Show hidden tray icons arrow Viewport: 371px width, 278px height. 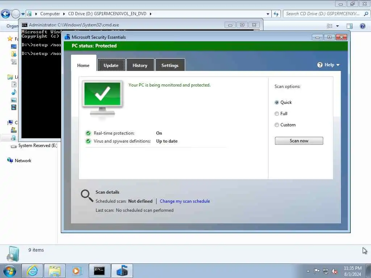pyautogui.click(x=308, y=271)
